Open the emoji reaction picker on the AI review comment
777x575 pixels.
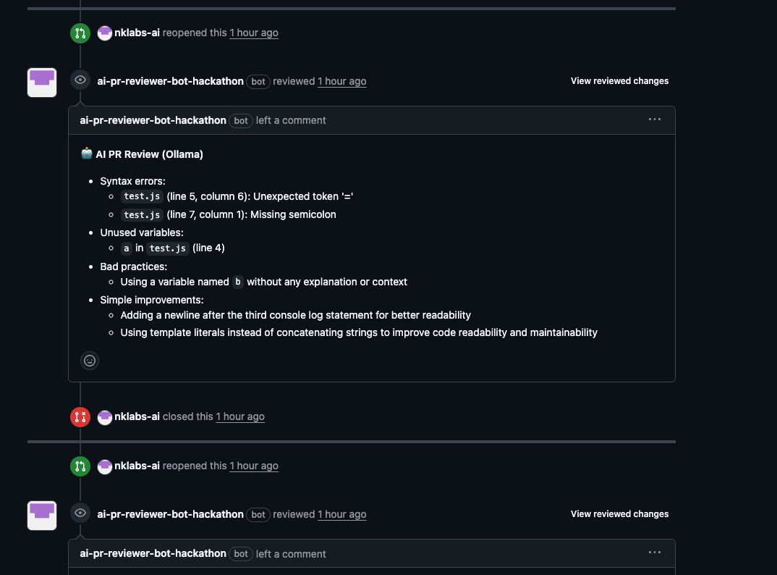(x=89, y=360)
